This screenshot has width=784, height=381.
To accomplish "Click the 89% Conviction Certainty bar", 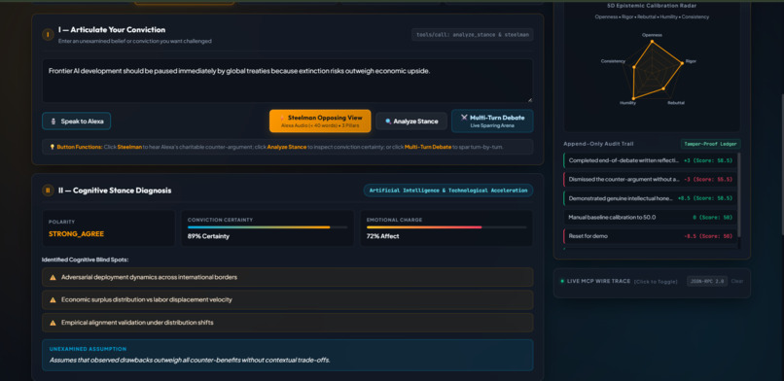I will coord(267,227).
